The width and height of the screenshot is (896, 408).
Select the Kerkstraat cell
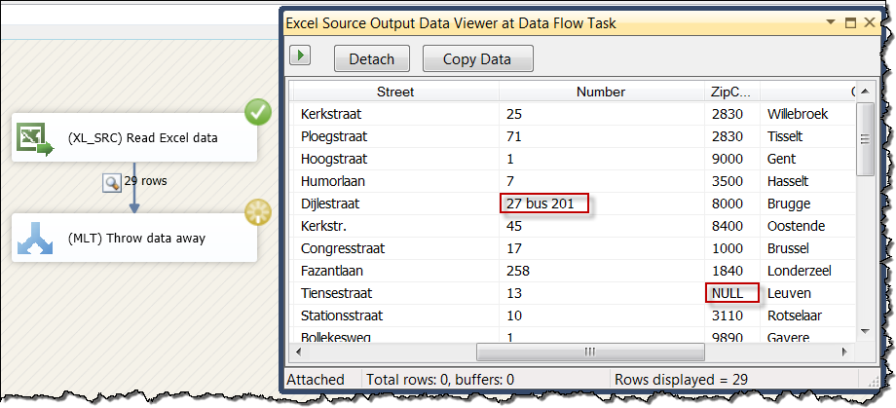[x=395, y=114]
